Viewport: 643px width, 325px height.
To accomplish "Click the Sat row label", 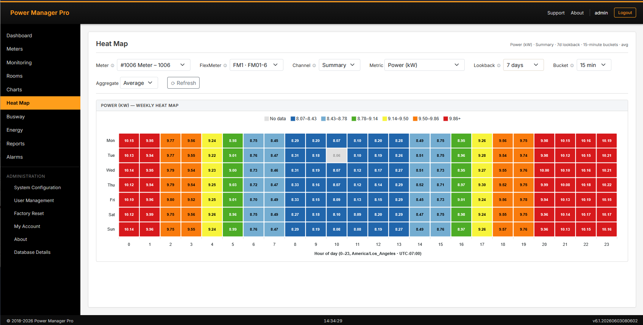I will [x=112, y=215].
